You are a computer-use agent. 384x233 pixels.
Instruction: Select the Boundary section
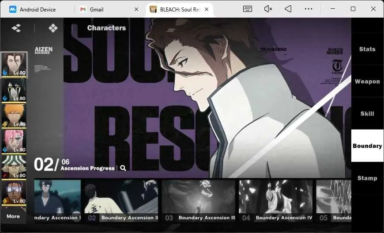367,146
